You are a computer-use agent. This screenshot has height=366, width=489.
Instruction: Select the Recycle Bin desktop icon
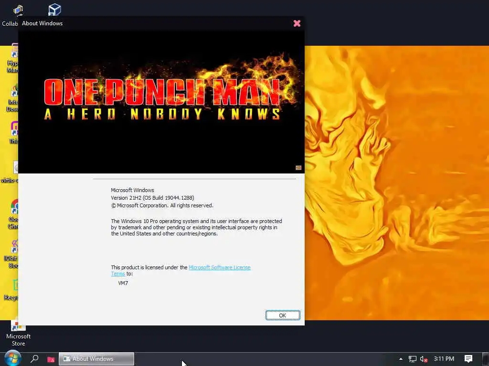tap(12, 289)
